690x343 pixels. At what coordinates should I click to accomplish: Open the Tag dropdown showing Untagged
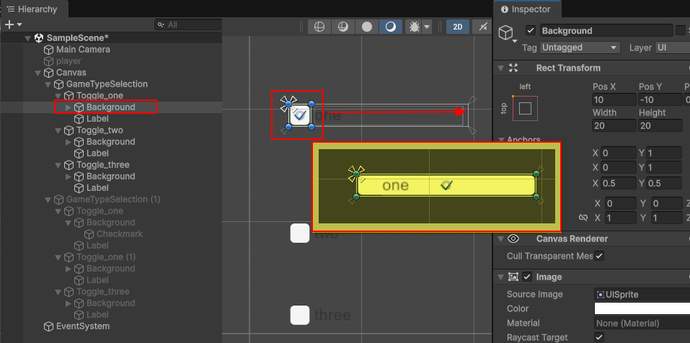[580, 48]
